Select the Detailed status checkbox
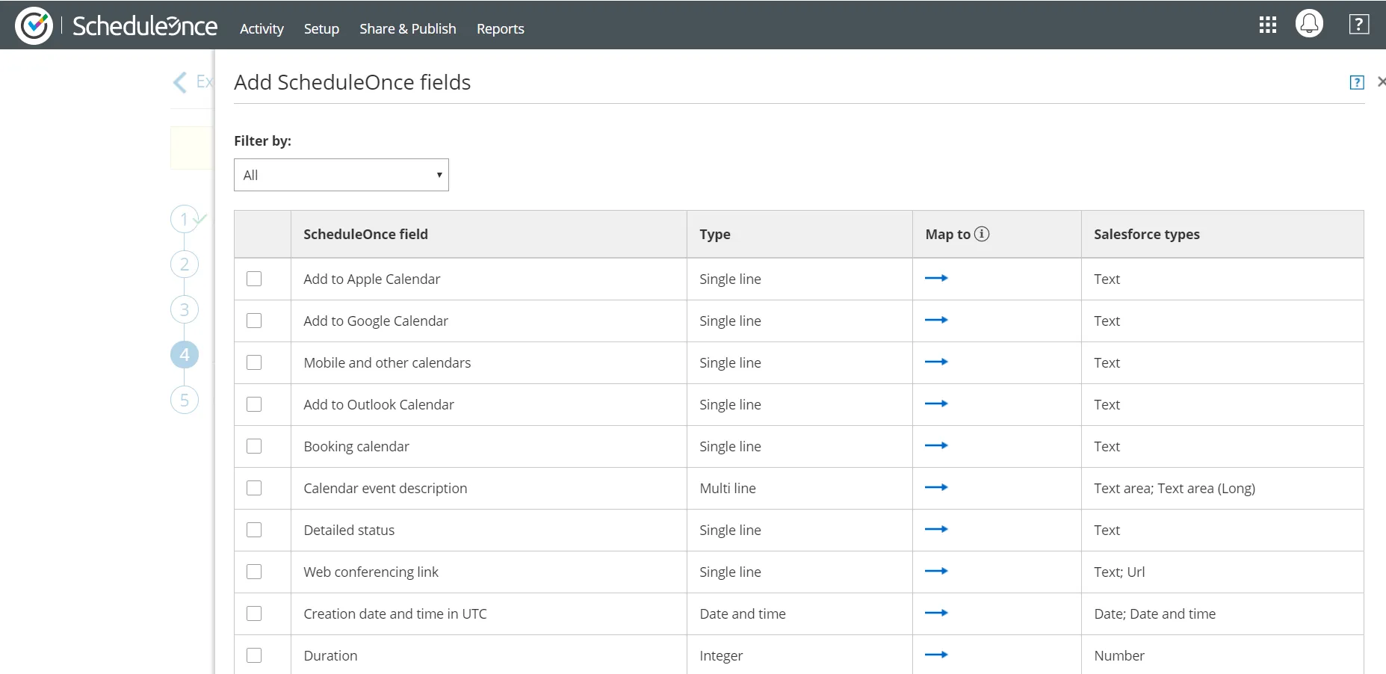This screenshot has width=1386, height=674. [254, 530]
